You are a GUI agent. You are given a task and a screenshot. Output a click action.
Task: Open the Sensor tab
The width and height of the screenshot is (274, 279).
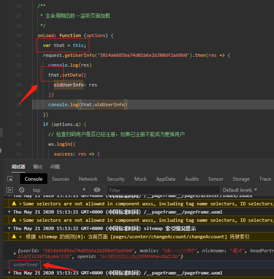pos(216,179)
